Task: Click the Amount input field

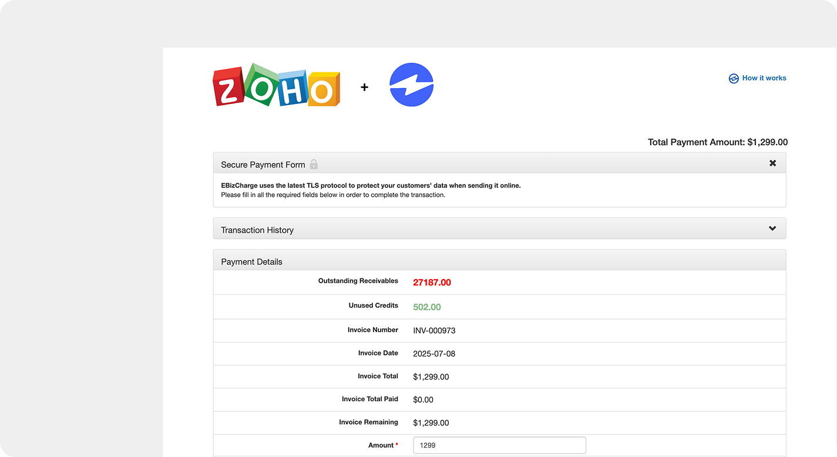Action: [x=500, y=445]
